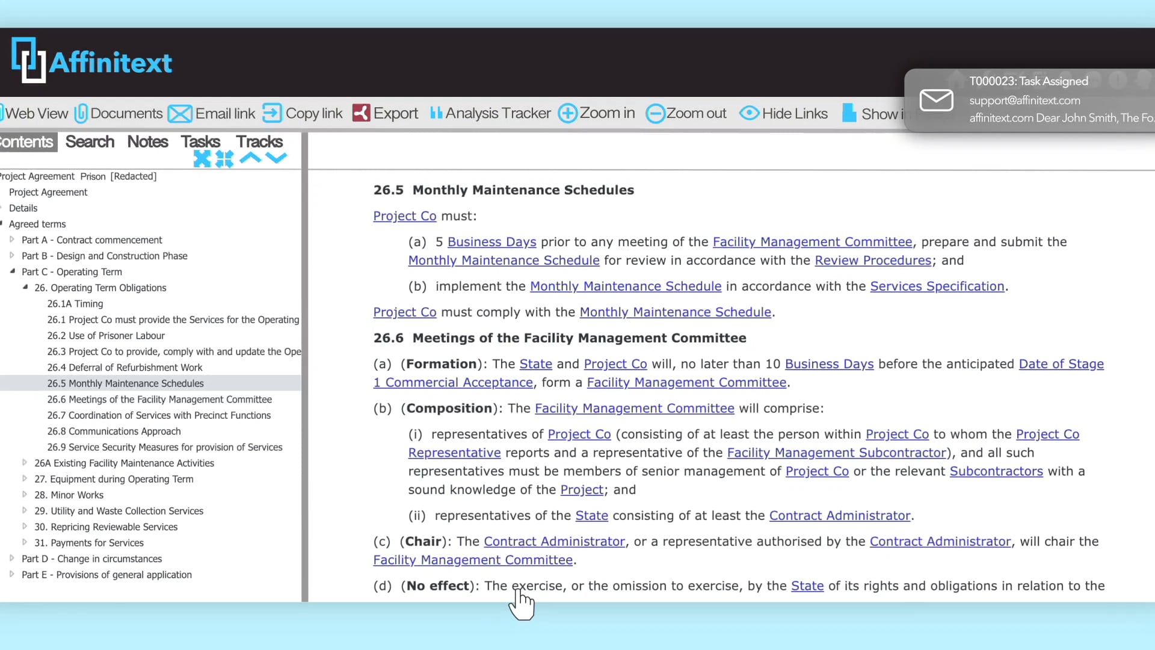Expand 30. Repricing Reviewable Services
The width and height of the screenshot is (1155, 650).
(24, 526)
